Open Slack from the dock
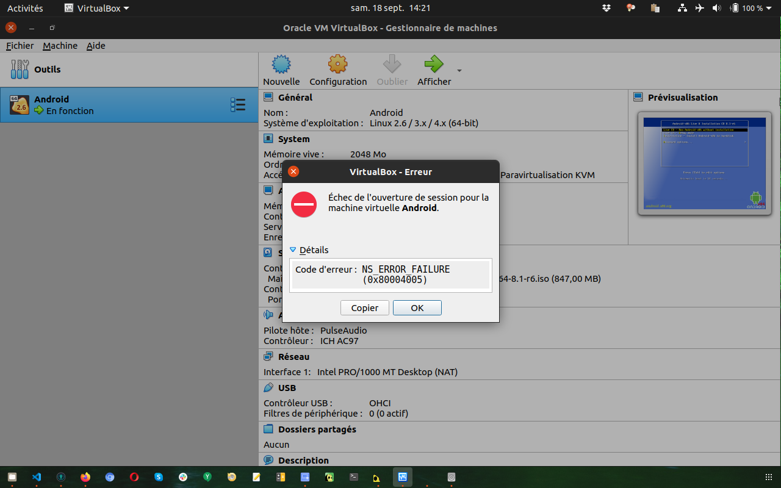The height and width of the screenshot is (488, 781). click(183, 477)
